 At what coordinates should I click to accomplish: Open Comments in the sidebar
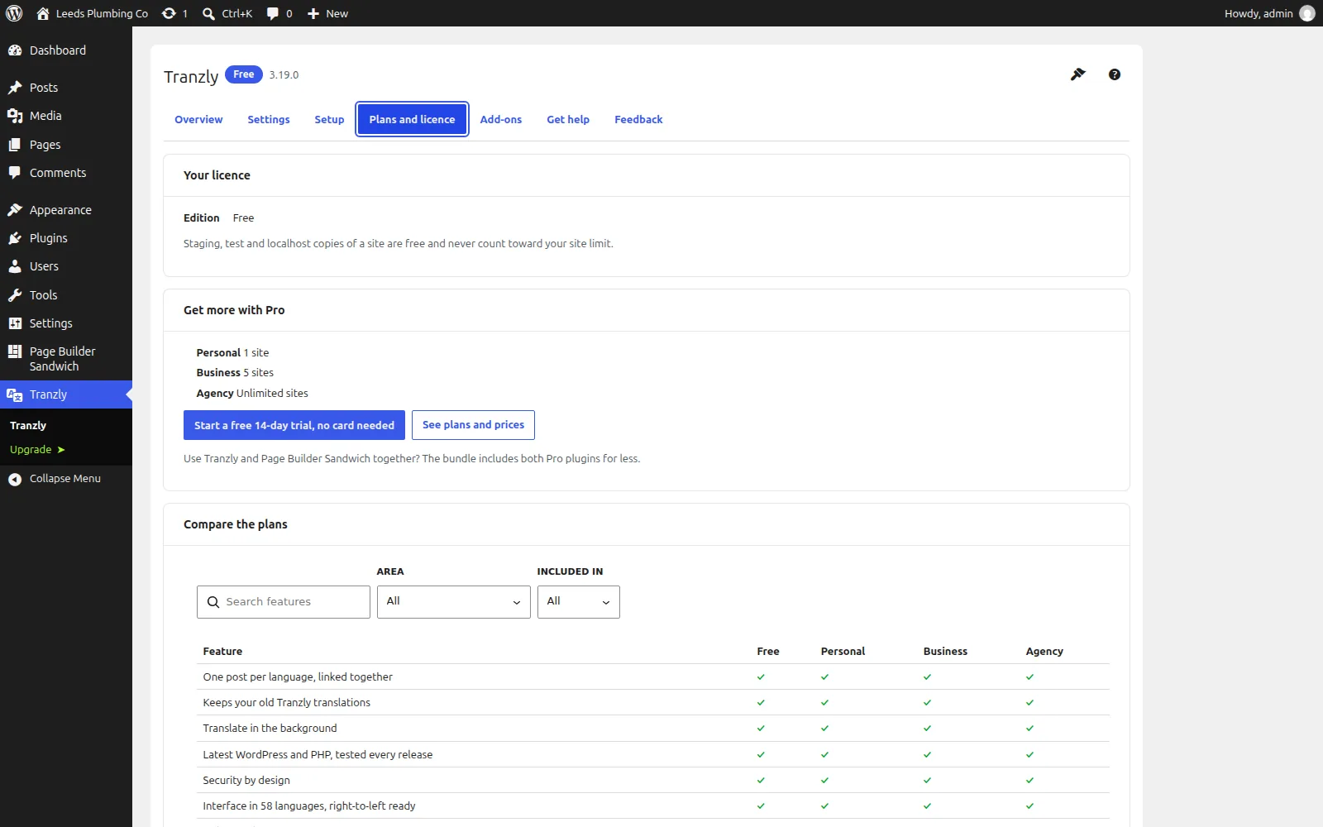tap(66, 173)
